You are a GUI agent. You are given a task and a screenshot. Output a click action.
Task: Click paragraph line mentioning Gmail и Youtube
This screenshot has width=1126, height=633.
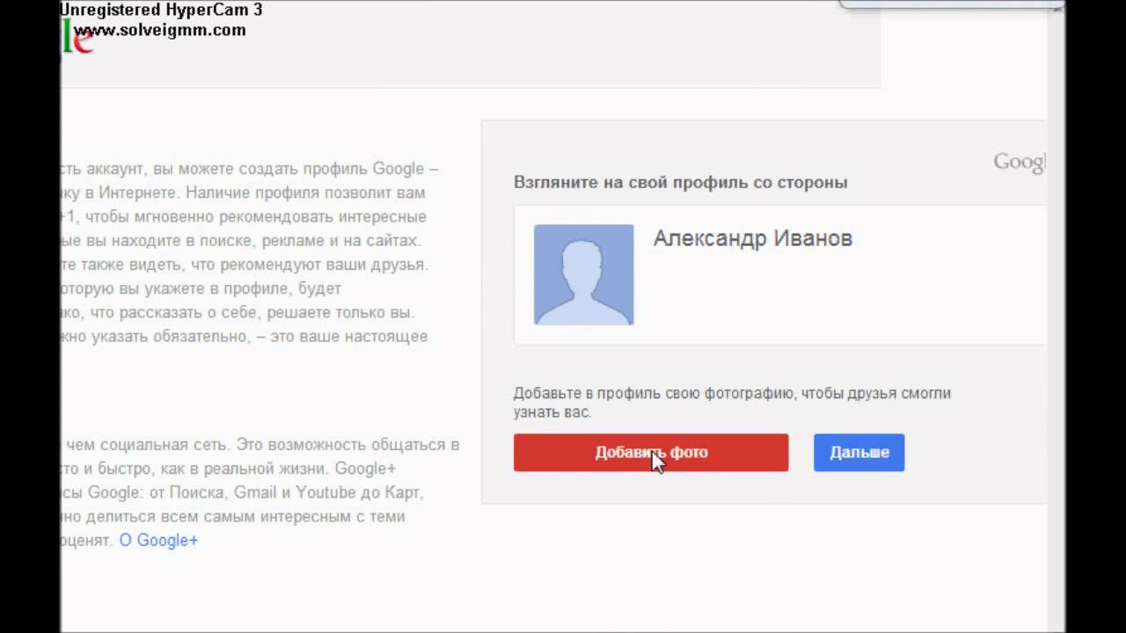click(x=243, y=492)
